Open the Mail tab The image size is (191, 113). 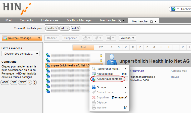pyautogui.click(x=8, y=20)
